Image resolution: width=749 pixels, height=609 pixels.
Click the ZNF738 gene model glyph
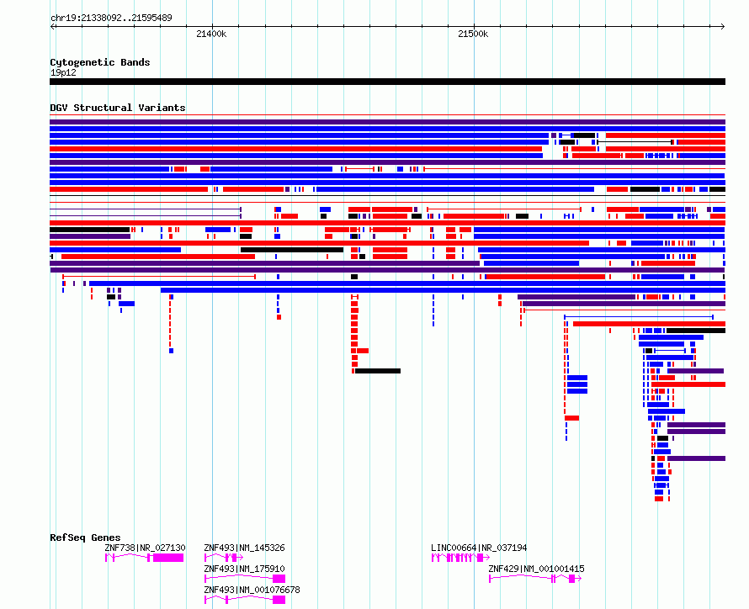[144, 558]
